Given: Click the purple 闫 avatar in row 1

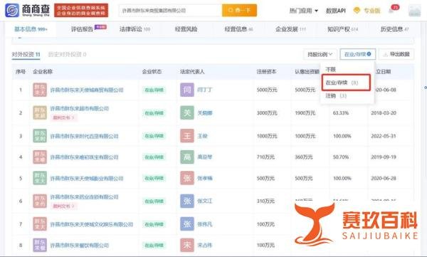Looking at the screenshot, I should coord(187,90).
